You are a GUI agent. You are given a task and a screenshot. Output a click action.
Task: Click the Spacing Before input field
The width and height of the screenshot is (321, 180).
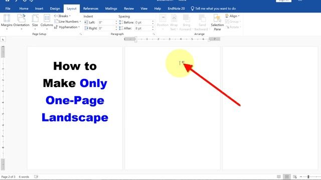pyautogui.click(x=143, y=22)
